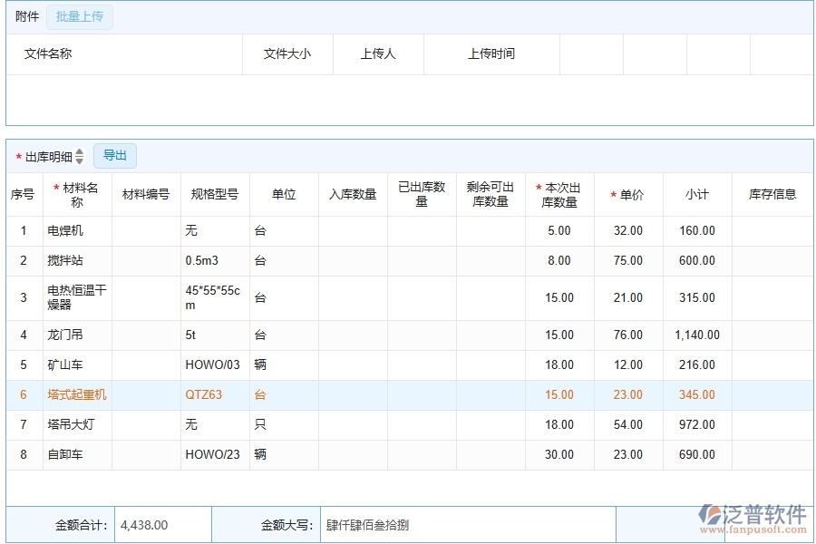点击"批量上传"按钮上传附件

[78, 16]
